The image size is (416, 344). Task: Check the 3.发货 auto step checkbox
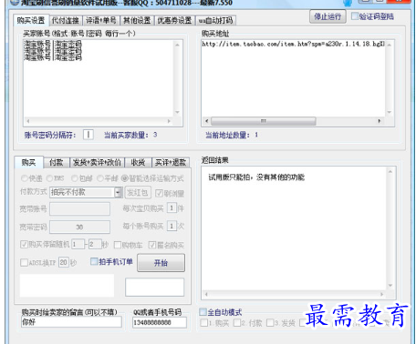click(270, 323)
